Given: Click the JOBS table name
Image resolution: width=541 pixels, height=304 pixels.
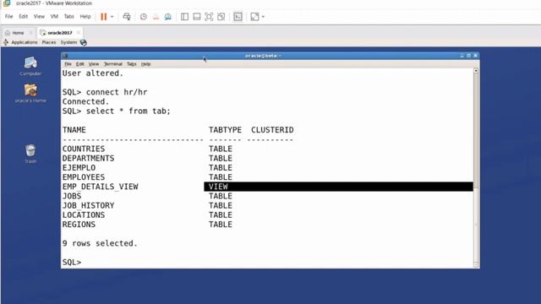Looking at the screenshot, I should (x=72, y=196).
